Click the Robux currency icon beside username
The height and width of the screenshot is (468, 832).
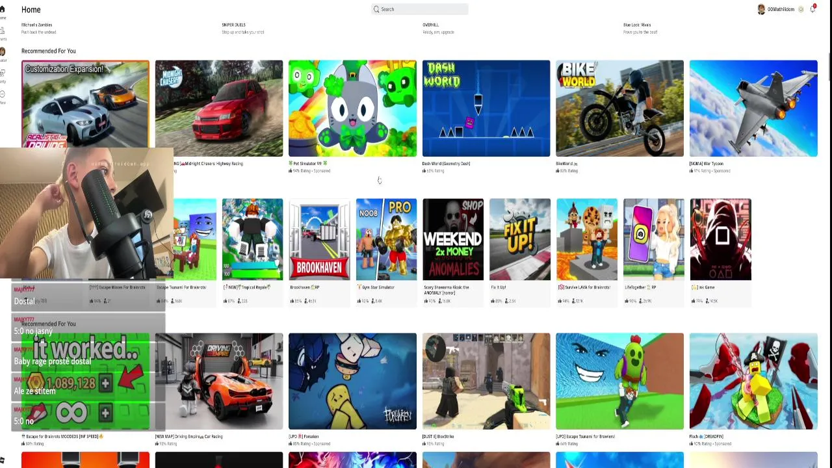coord(801,9)
